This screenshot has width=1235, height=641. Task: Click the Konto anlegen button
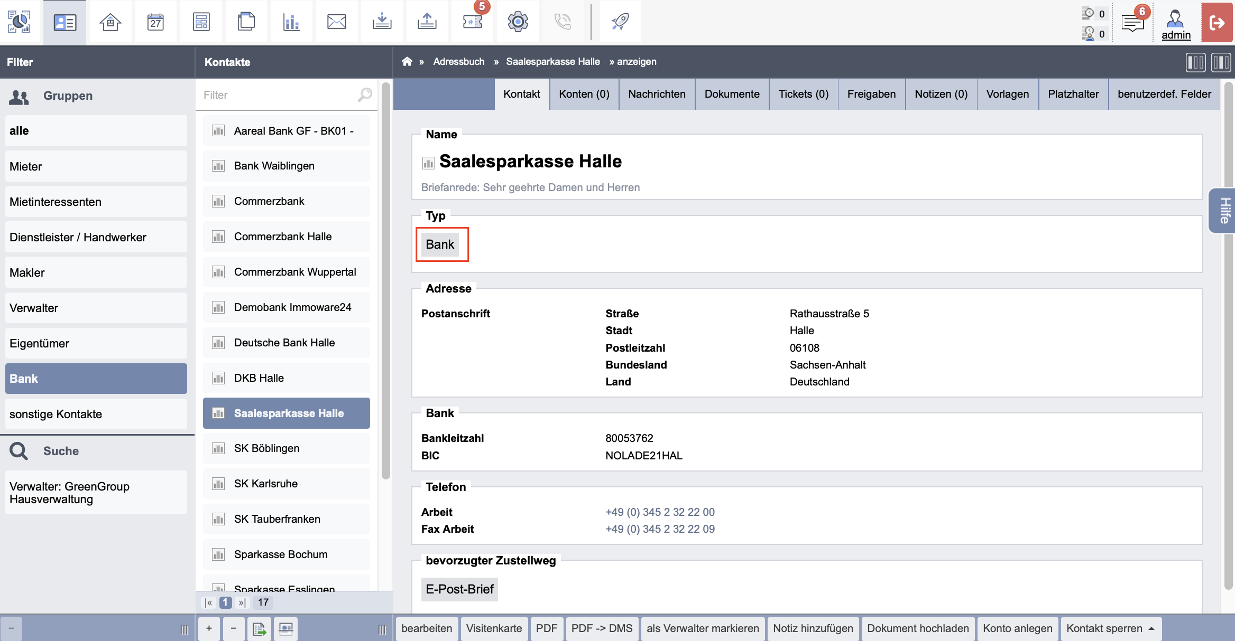click(1018, 628)
